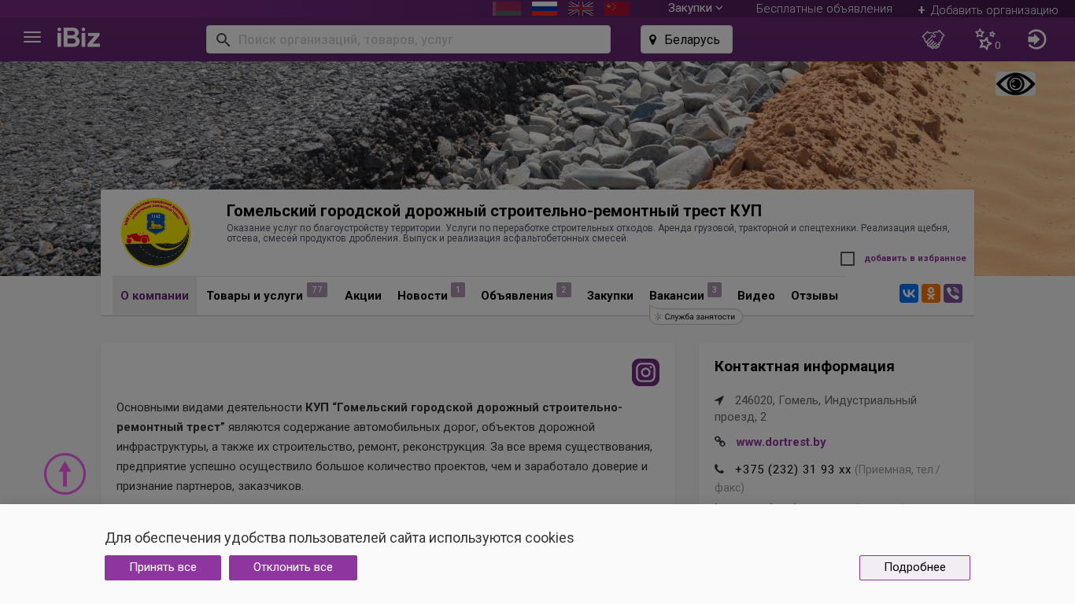Toggle the accessibility eye view mode
This screenshot has height=604, width=1075.
[x=1015, y=84]
